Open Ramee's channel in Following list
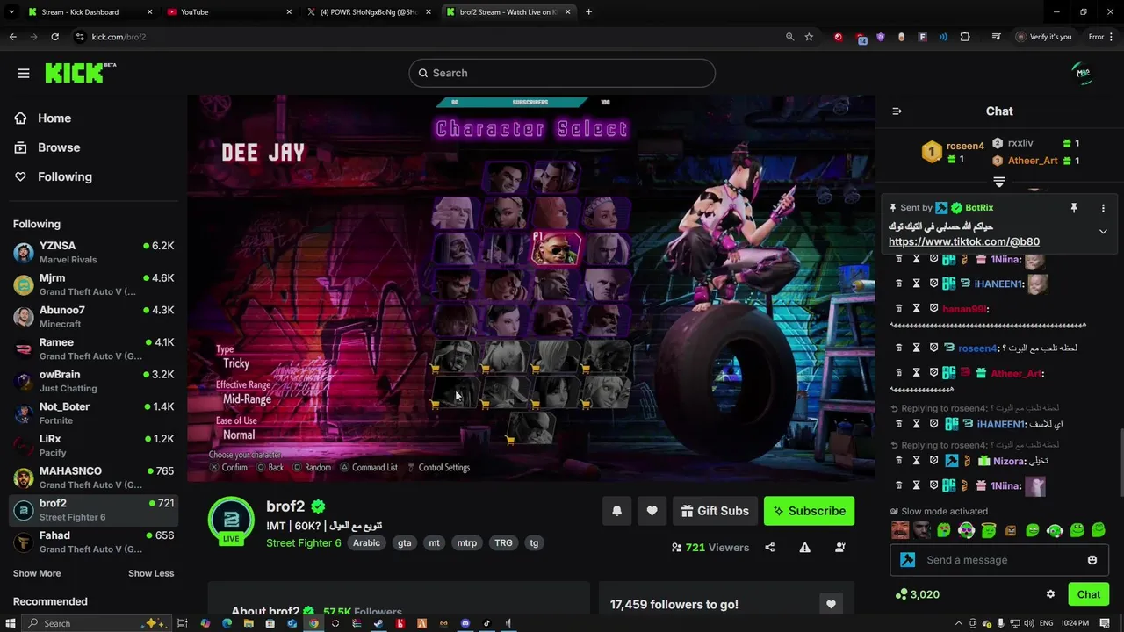 click(x=93, y=348)
